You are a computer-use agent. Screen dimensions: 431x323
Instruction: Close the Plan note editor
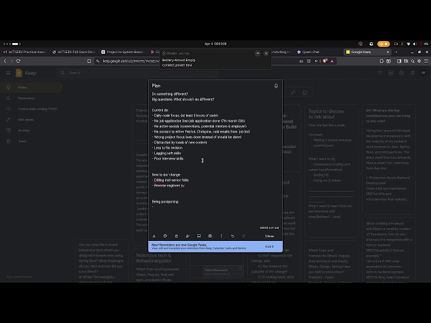[x=269, y=236]
